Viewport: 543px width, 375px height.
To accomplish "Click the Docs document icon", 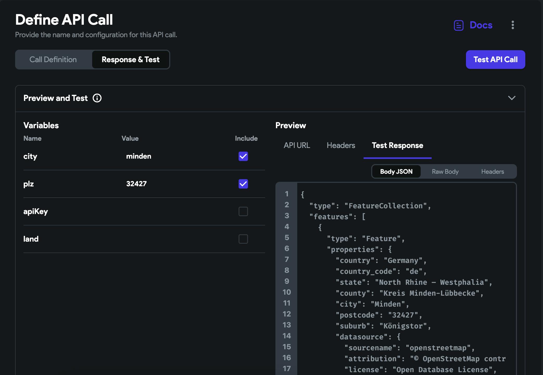I will (458, 25).
